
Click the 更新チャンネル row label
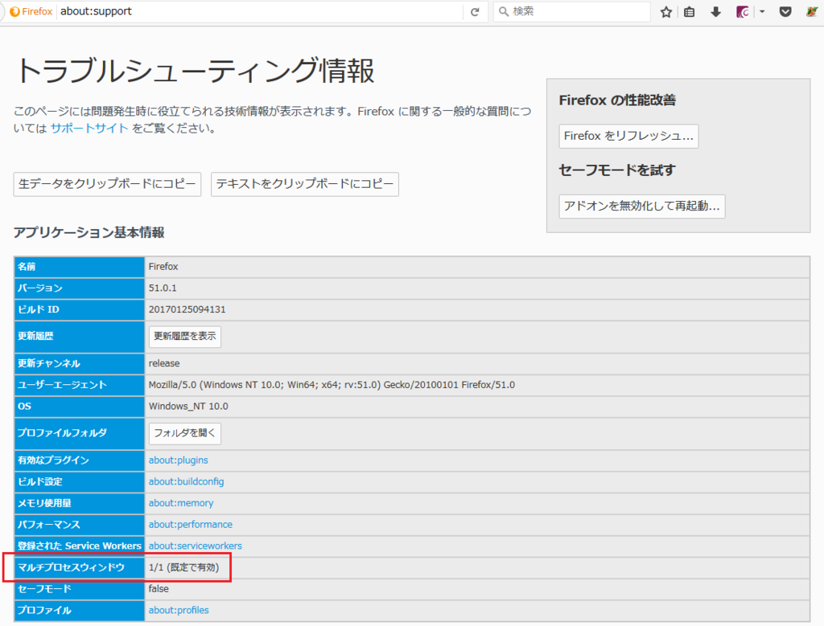(x=49, y=363)
